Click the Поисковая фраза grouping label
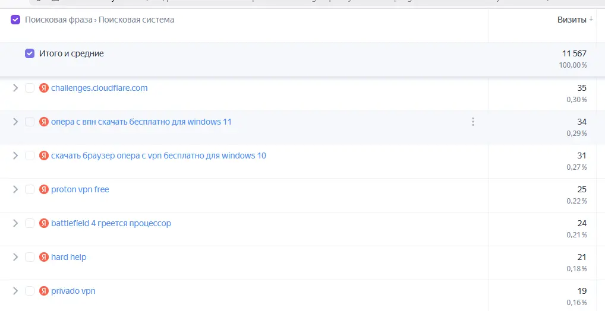The height and width of the screenshot is (311, 605). pyautogui.click(x=59, y=20)
